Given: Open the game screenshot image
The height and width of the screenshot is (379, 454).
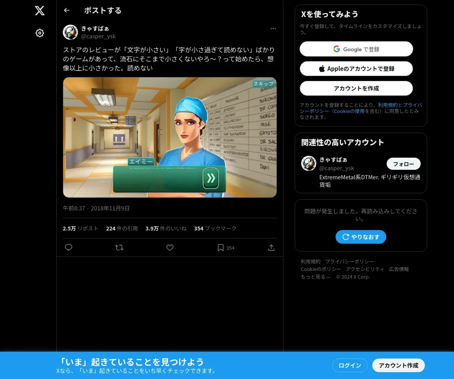Looking at the screenshot, I should pyautogui.click(x=170, y=137).
